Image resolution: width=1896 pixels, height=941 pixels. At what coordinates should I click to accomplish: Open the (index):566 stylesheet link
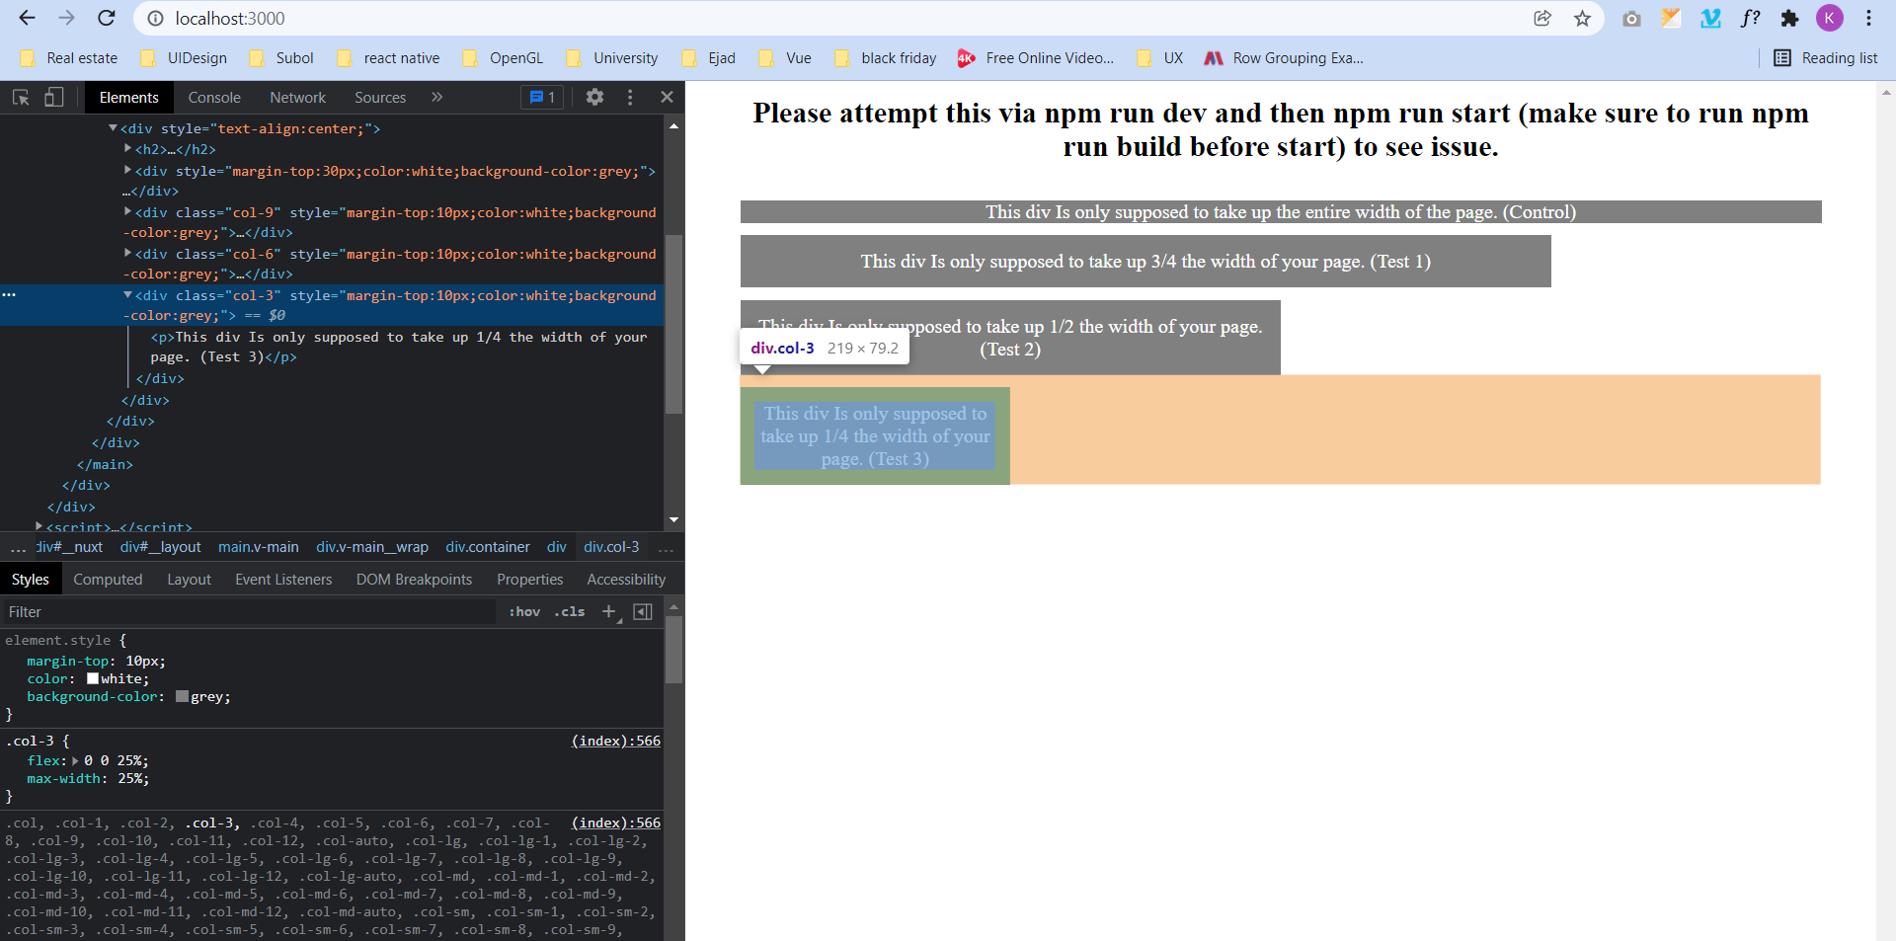(615, 741)
